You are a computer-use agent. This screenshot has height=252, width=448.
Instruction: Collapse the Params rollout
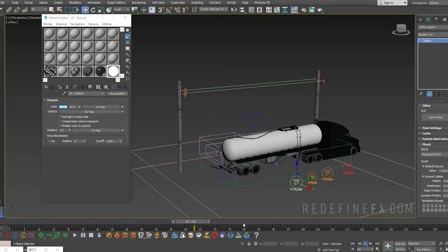click(x=52, y=100)
